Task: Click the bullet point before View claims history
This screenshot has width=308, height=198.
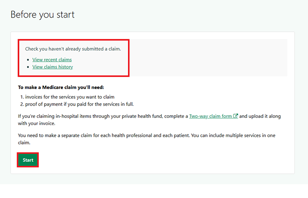Action: click(x=28, y=67)
